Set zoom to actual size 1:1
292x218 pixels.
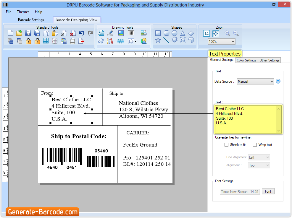(x=207, y=33)
